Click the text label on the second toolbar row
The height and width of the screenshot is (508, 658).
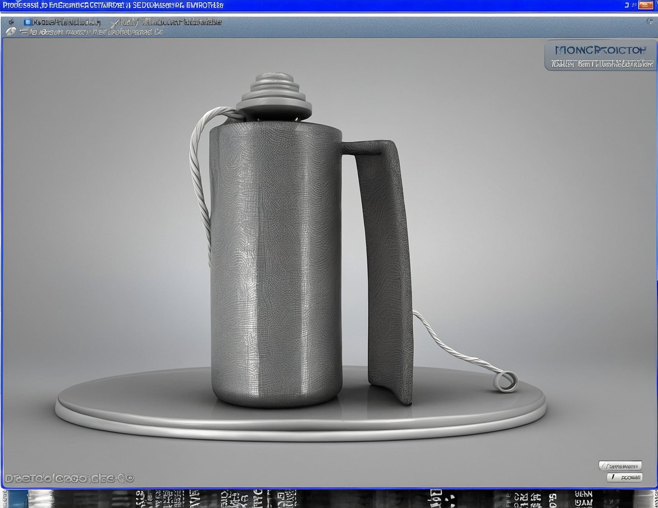pos(96,32)
